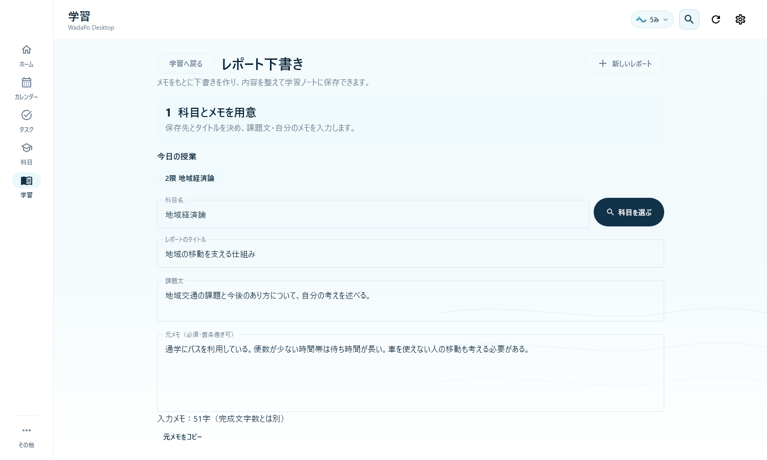Open the その他 more options menu
Viewport: 767px width, 460px height.
click(x=27, y=436)
